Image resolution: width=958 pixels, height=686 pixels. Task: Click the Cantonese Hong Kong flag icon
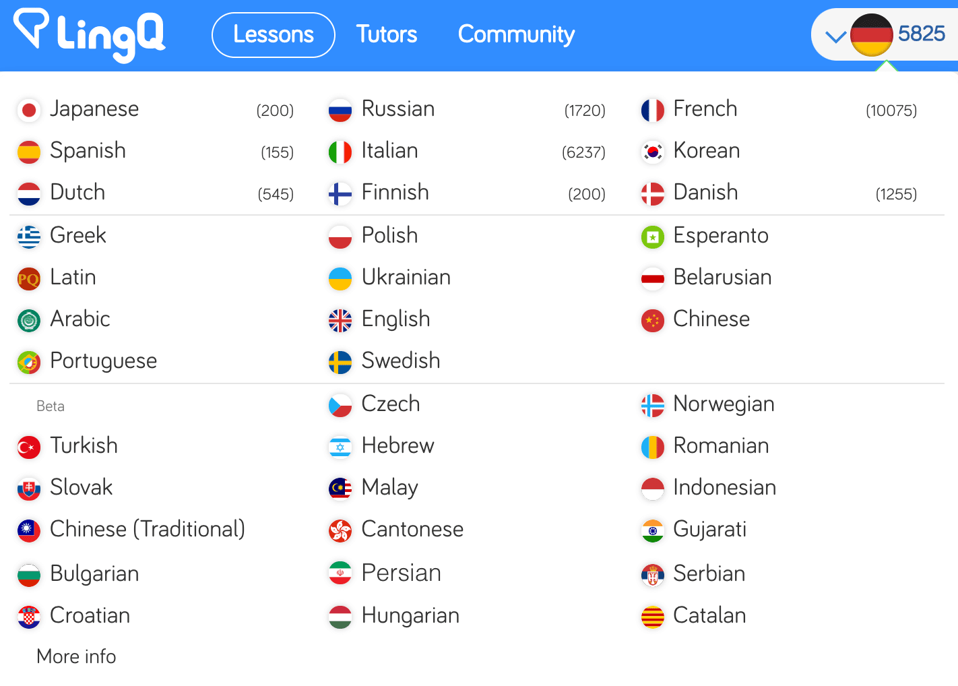[x=340, y=530]
